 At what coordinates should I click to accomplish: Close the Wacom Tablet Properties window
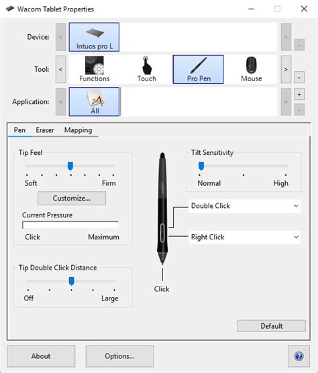click(x=304, y=9)
